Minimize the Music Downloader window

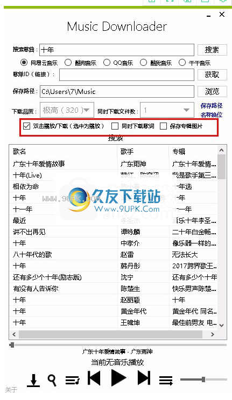pos(209,16)
